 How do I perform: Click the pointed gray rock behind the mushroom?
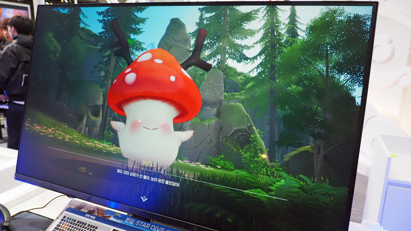[x=174, y=39]
